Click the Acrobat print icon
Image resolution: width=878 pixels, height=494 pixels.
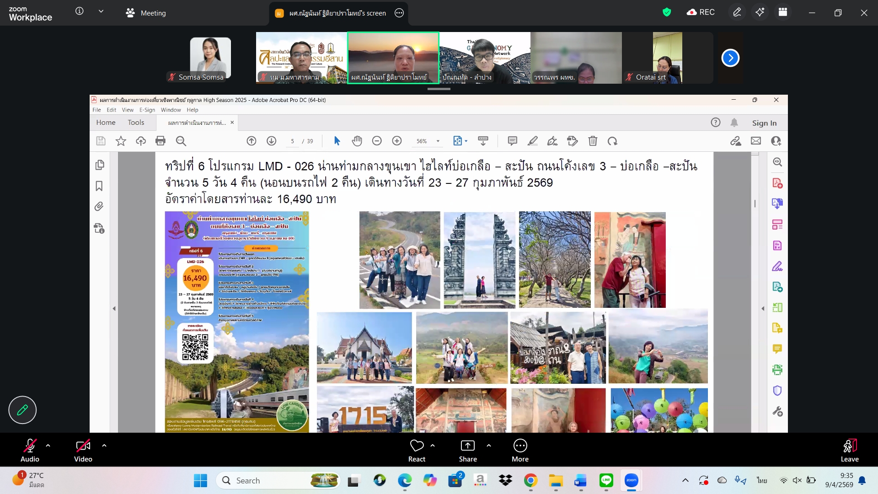pos(161,141)
